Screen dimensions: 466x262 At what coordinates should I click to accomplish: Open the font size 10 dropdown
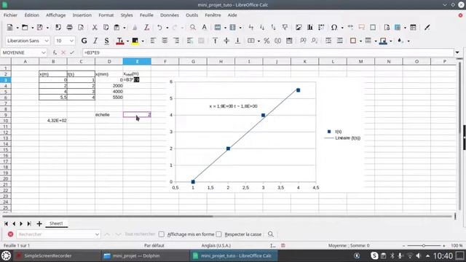tap(71, 41)
